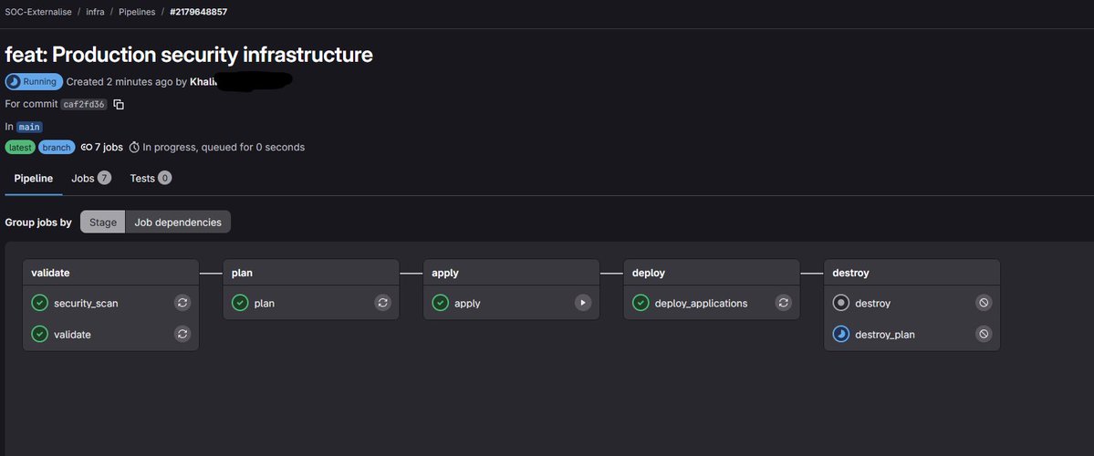The width and height of the screenshot is (1094, 456).
Task: Open the apply job
Action: click(x=467, y=304)
